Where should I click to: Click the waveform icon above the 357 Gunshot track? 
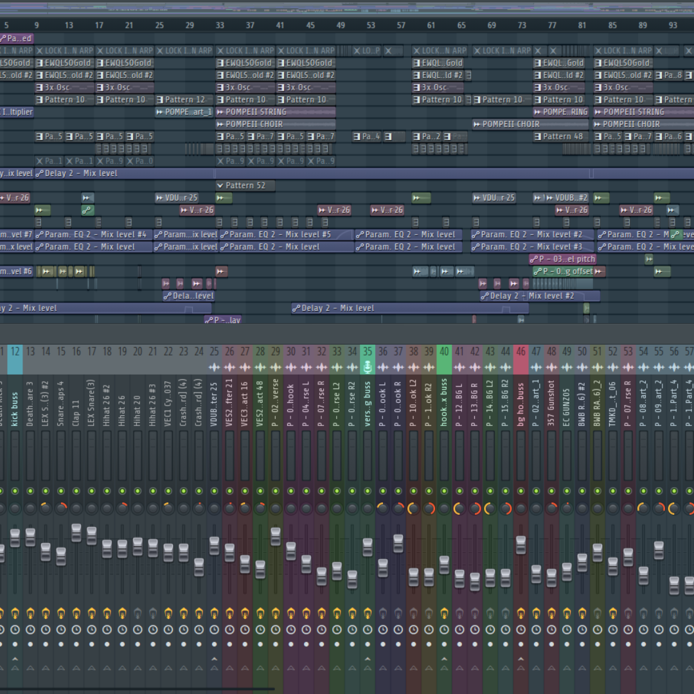point(553,366)
